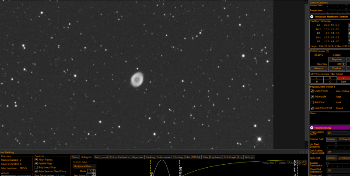Toggle the Dual USB2 Port checkbox

[x=312, y=108]
